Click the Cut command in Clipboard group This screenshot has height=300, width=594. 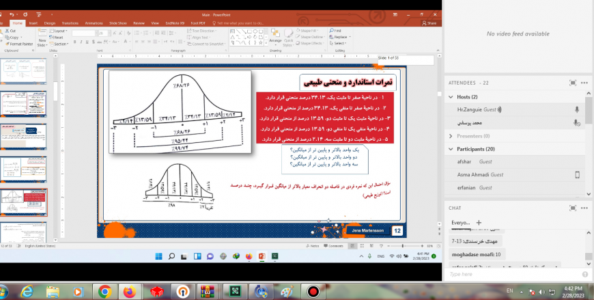coord(11,31)
